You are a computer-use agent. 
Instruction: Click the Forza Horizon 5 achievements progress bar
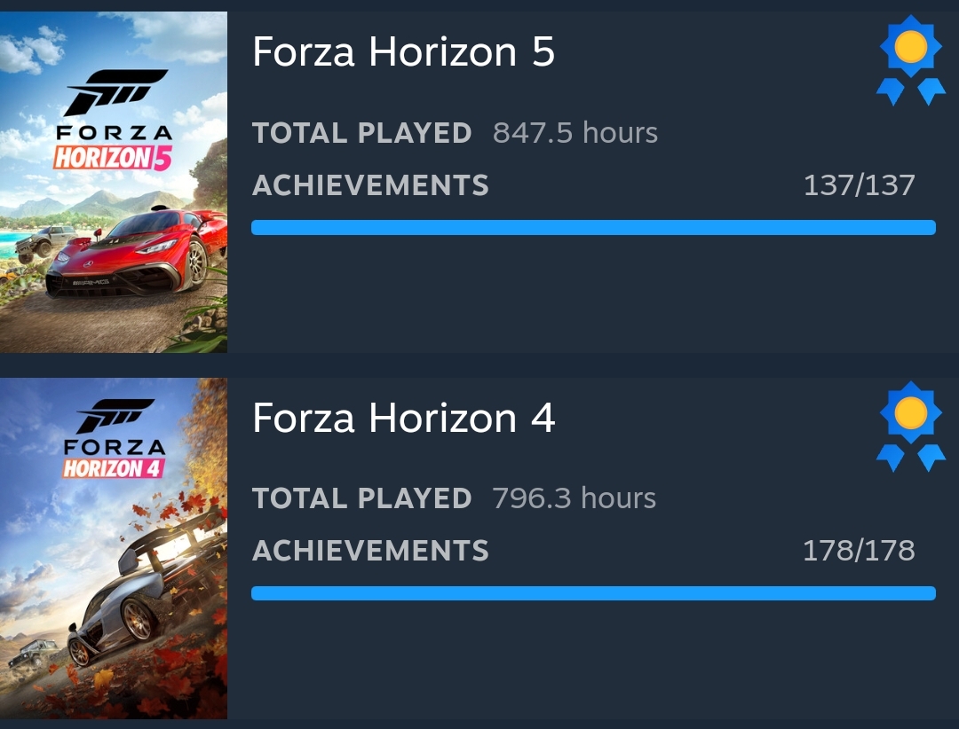[593, 228]
